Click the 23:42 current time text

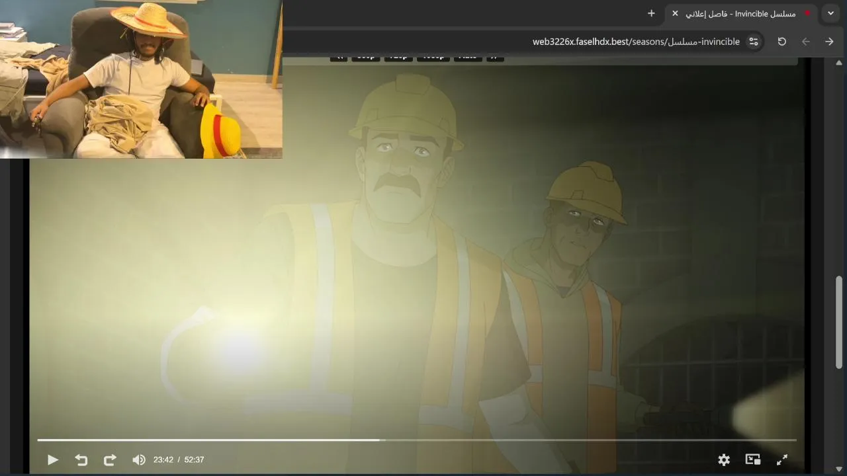click(x=163, y=459)
